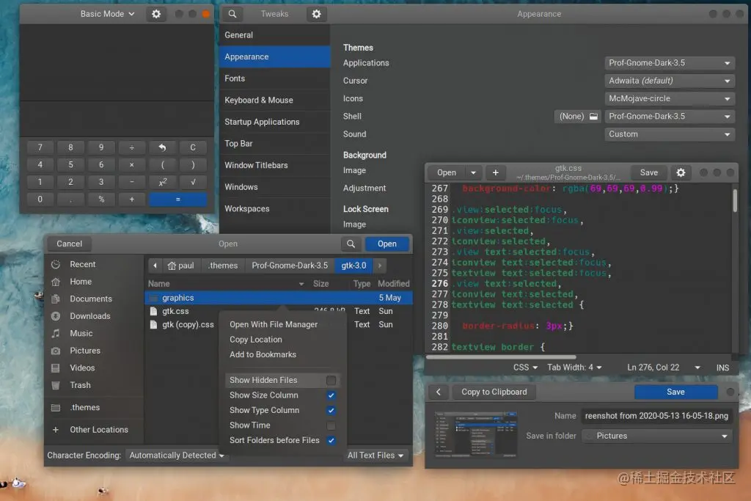Click Cancel in the Open dialog
The width and height of the screenshot is (751, 501).
70,244
